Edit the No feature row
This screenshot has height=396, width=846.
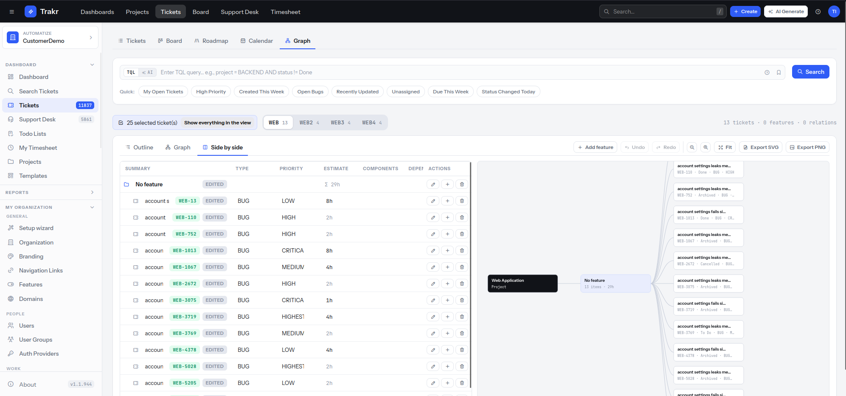click(433, 184)
